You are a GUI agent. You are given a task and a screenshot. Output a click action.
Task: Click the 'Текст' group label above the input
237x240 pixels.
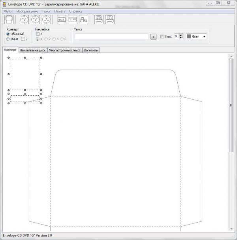[x=78, y=29]
